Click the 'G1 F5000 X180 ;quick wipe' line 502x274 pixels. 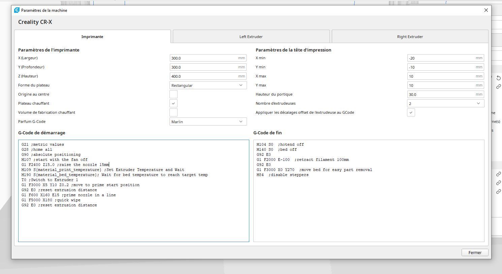tap(51, 200)
